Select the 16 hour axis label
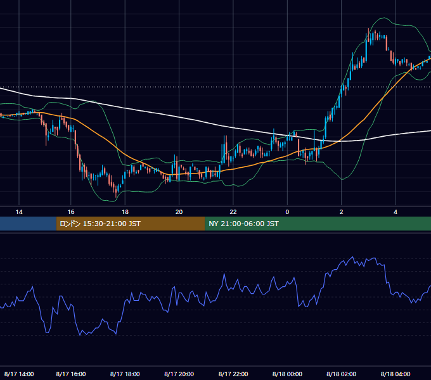Image resolution: width=431 pixels, height=380 pixels. pyautogui.click(x=71, y=212)
